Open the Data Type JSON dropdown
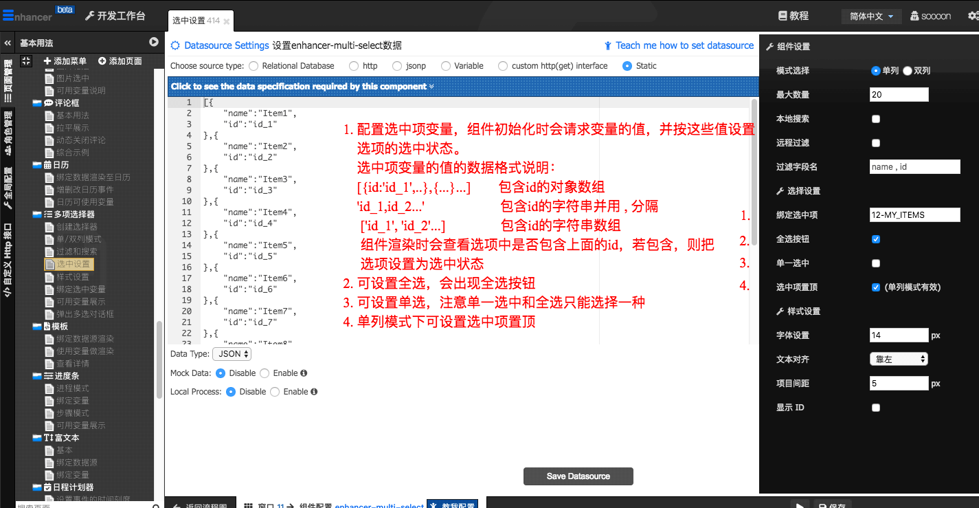The height and width of the screenshot is (508, 979). (x=232, y=354)
